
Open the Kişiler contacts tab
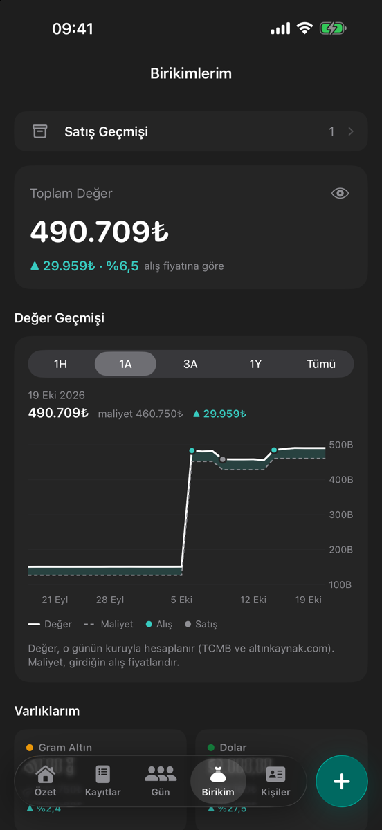tap(275, 782)
